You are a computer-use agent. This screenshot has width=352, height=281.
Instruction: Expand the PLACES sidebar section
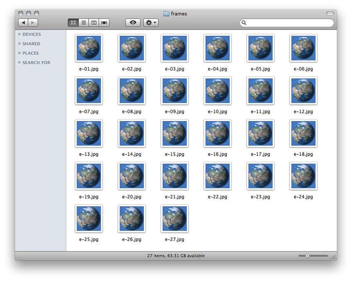click(x=20, y=53)
